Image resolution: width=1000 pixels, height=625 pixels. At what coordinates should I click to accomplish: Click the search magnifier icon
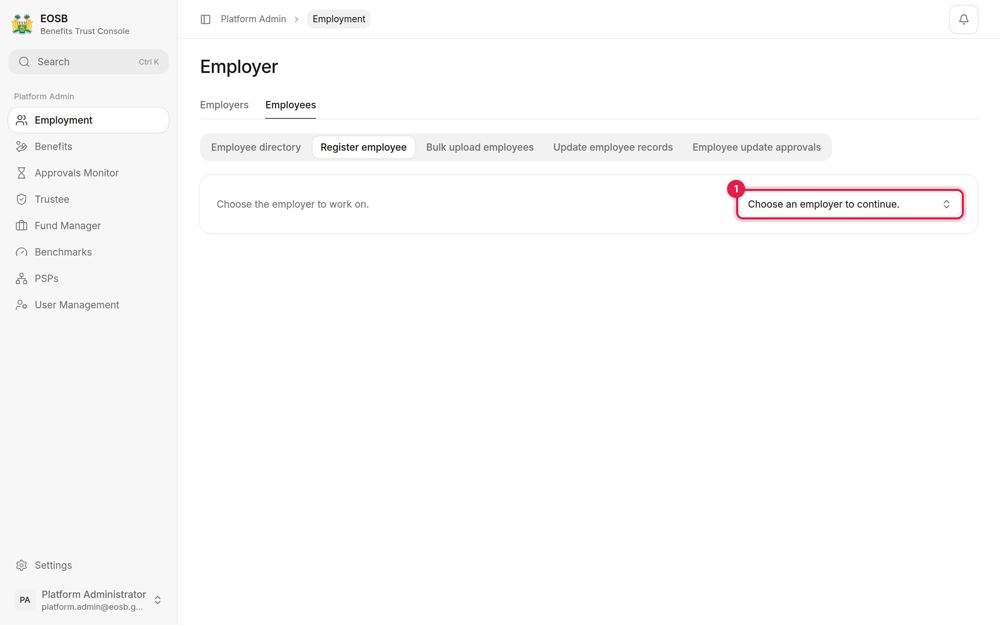click(x=24, y=62)
